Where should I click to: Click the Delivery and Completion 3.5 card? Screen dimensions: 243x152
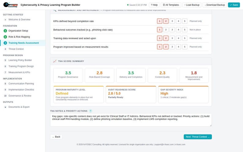point(131,75)
